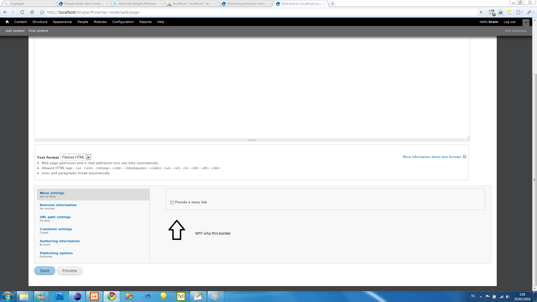Viewport: 537px width, 302px height.
Task: Expand the browser page menu dropdown
Action: point(520,12)
